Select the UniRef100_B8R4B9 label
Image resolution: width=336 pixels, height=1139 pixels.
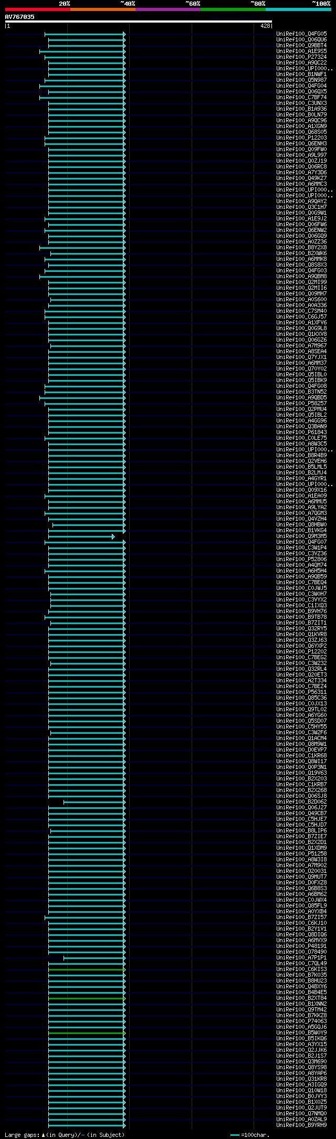301,455
